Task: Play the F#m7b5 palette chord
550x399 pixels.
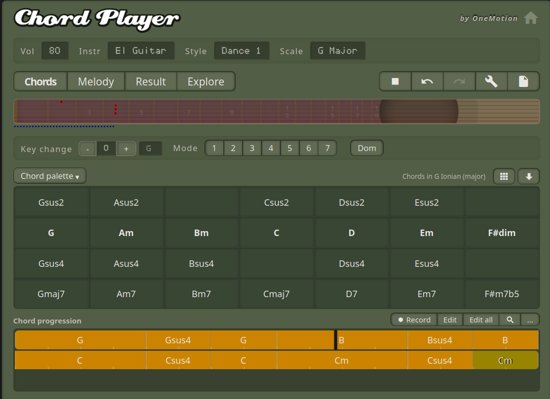Action: (x=502, y=294)
